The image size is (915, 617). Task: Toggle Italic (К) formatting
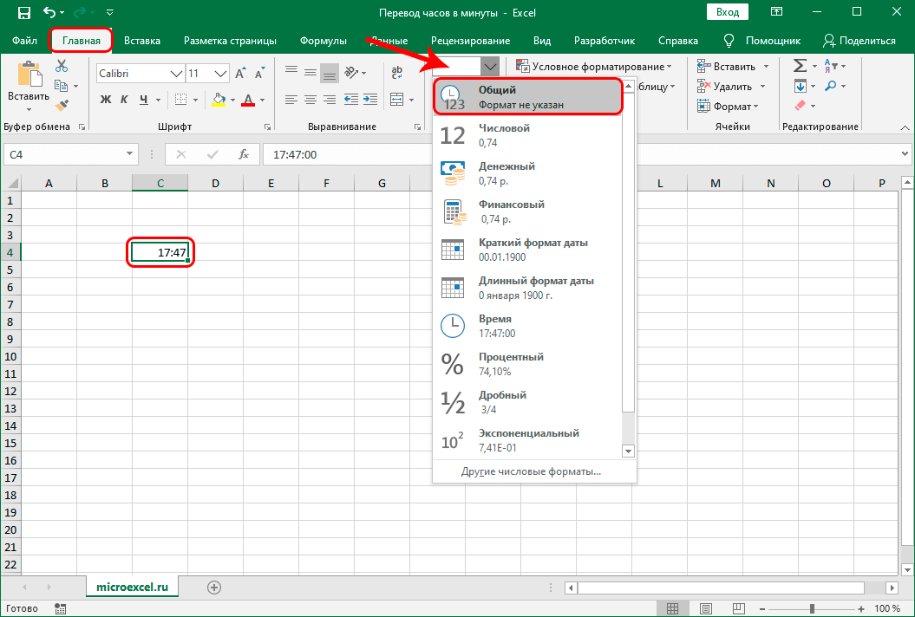126,100
